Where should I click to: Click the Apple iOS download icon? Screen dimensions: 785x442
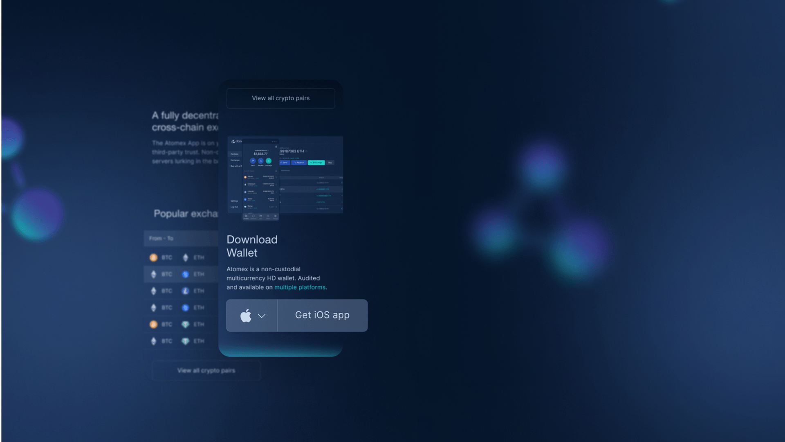245,315
